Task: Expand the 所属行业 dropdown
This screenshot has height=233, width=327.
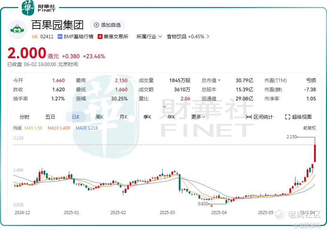Action: 149,37
